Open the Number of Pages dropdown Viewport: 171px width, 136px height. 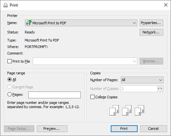[142, 80]
